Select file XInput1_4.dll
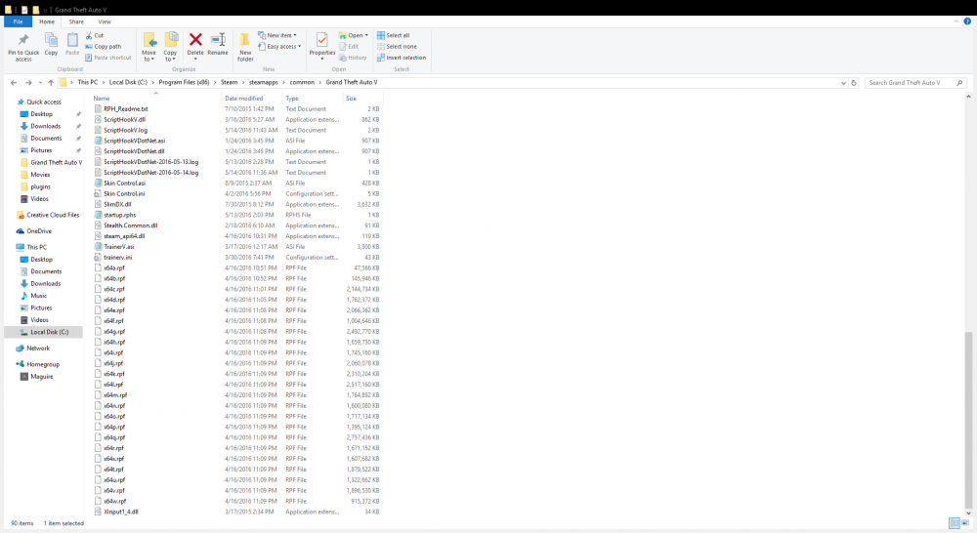Image resolution: width=977 pixels, height=533 pixels. [121, 512]
